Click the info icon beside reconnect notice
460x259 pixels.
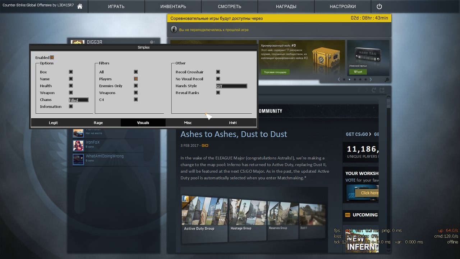(x=174, y=29)
